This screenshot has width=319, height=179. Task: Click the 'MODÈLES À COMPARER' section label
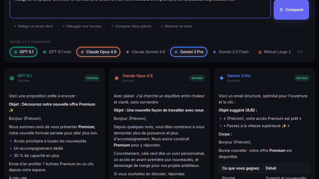click(30, 42)
